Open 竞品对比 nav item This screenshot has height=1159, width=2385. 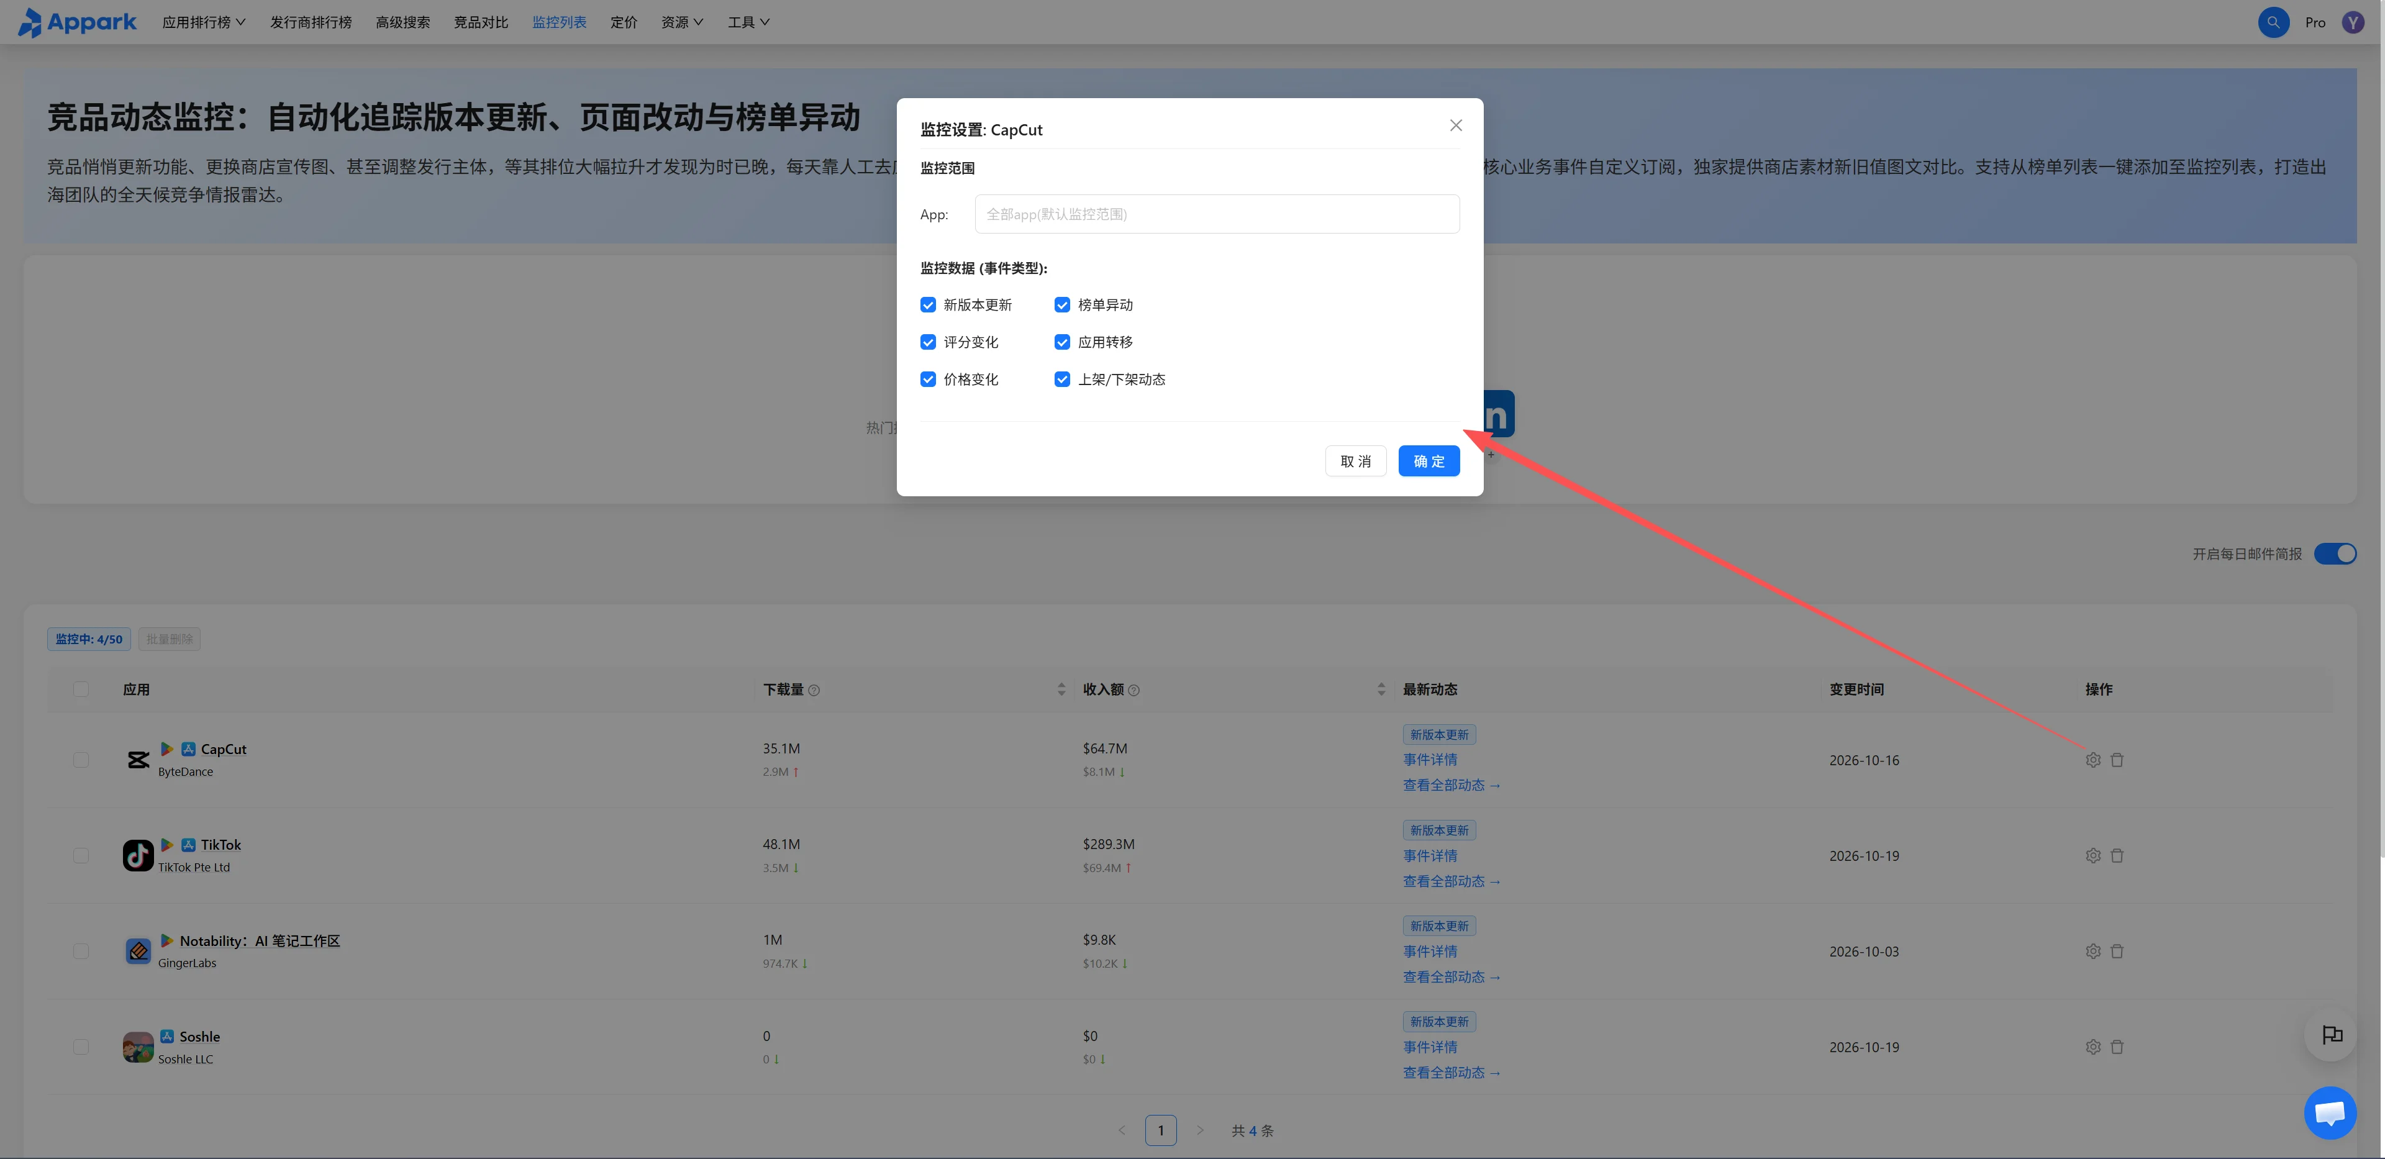[x=481, y=22]
